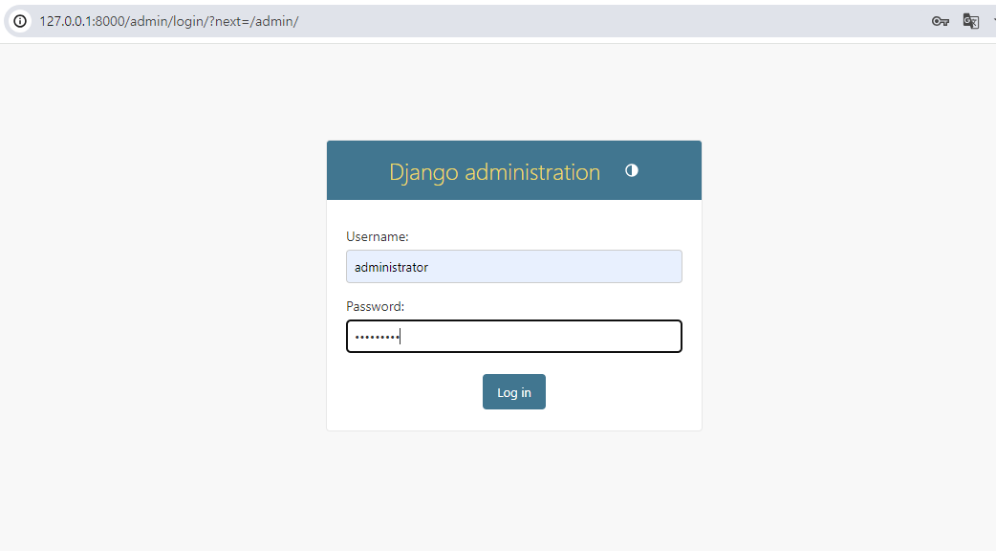This screenshot has height=551, width=996.
Task: Select the address bar URL
Action: click(169, 21)
